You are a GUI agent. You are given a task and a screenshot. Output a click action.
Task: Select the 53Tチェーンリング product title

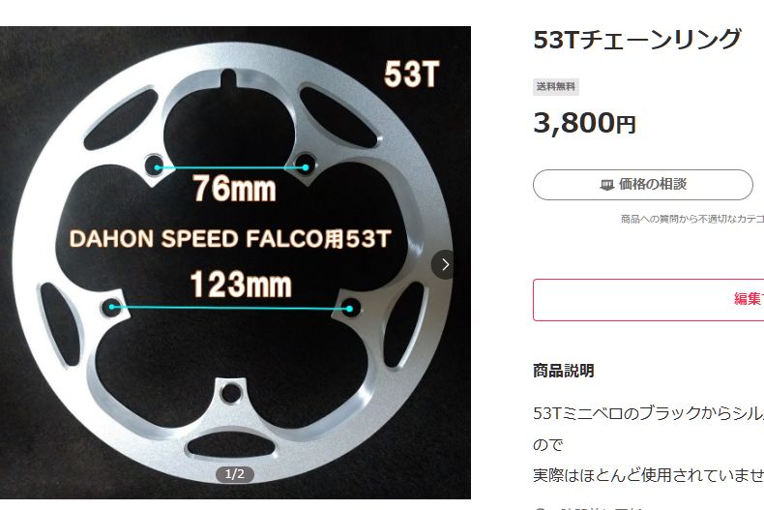point(637,40)
